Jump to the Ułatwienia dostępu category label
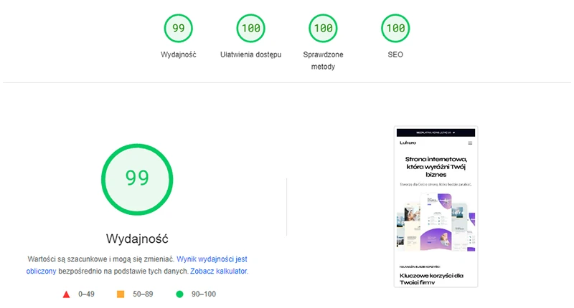The image size is (574, 308). click(x=250, y=54)
